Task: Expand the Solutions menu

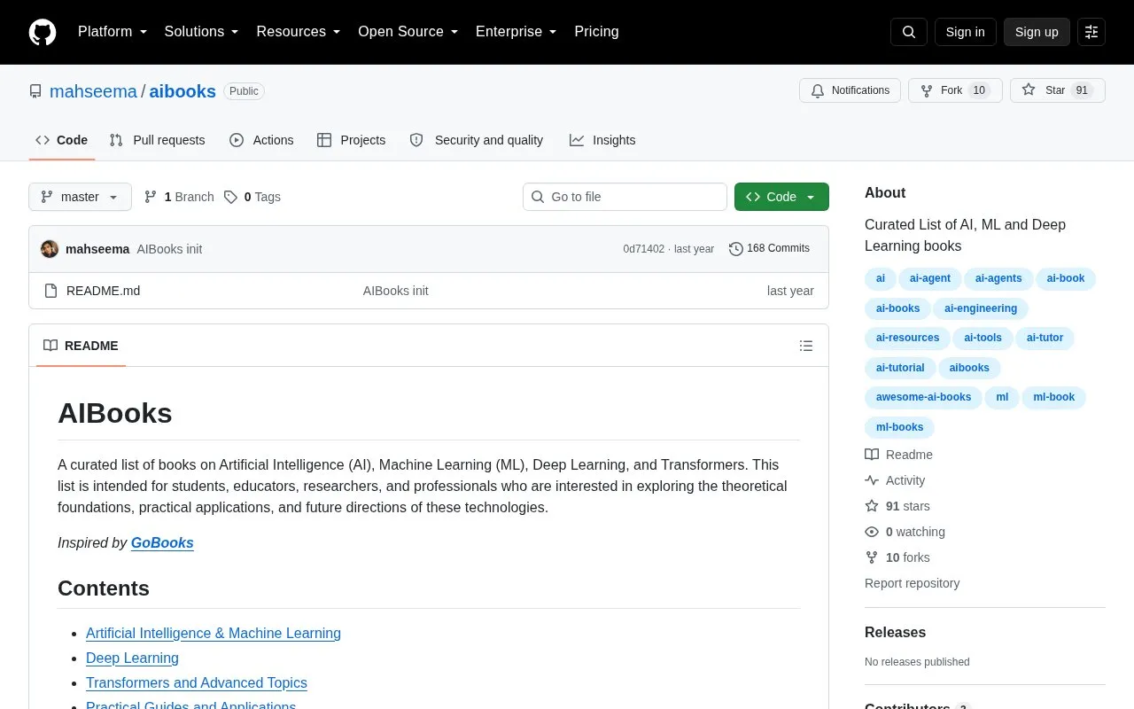Action: [202, 32]
